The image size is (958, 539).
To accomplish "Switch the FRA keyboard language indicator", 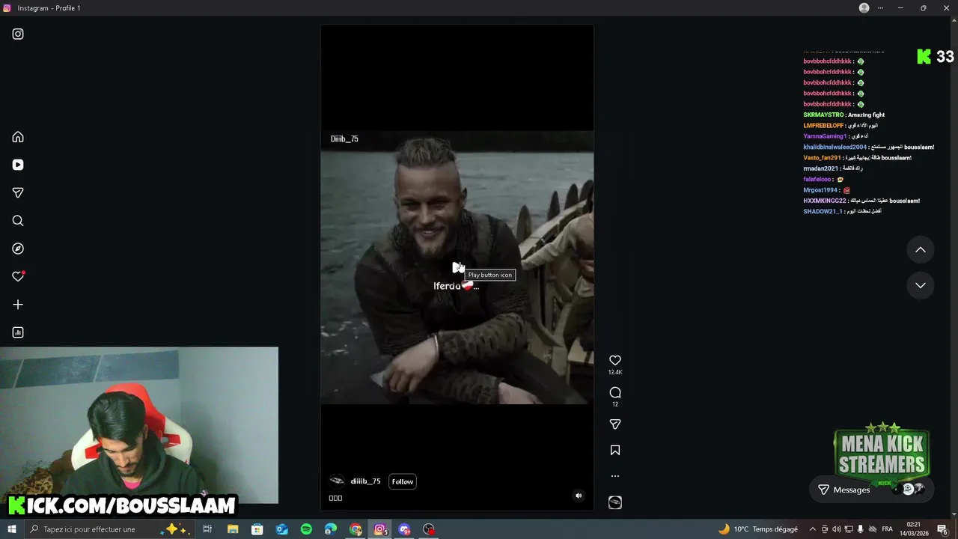I will pos(887,529).
